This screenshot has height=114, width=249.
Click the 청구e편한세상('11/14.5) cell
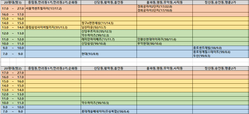pyautogui.click(x=109, y=23)
